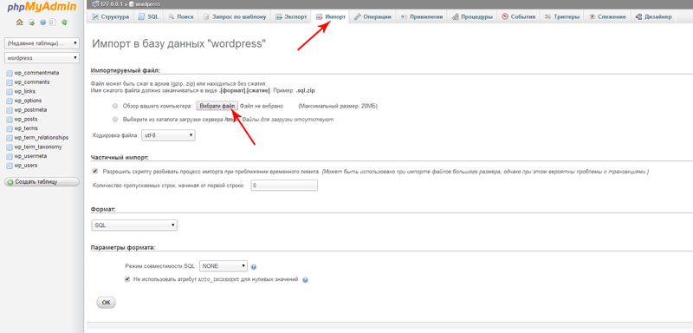Click table icon beside wp_term_taxonomy
Screen dimensions: 693x333
tap(10, 147)
